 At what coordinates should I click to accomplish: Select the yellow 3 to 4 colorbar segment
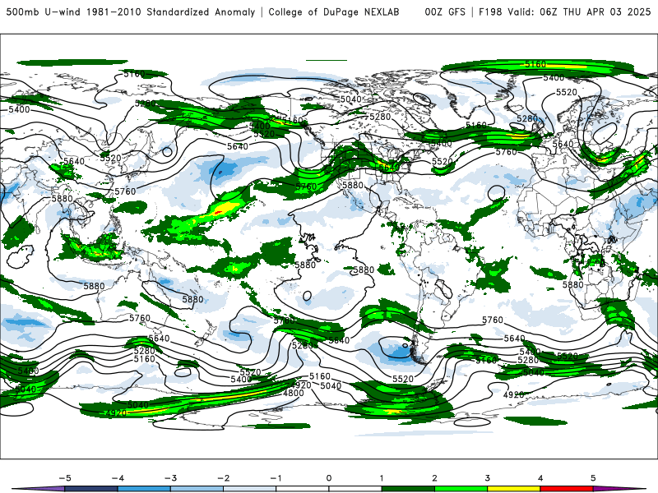514,489
